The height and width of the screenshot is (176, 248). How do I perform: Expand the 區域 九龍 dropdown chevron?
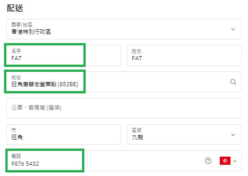[233, 135]
